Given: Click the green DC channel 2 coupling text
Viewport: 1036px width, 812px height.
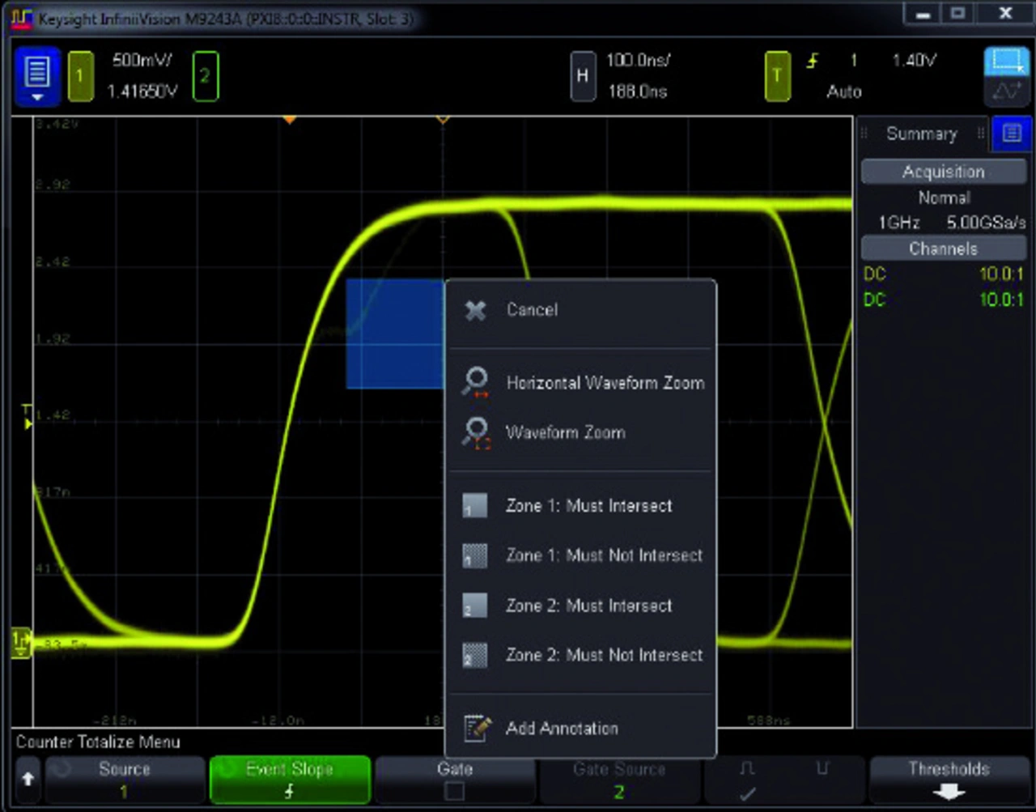Looking at the screenshot, I should point(875,300).
